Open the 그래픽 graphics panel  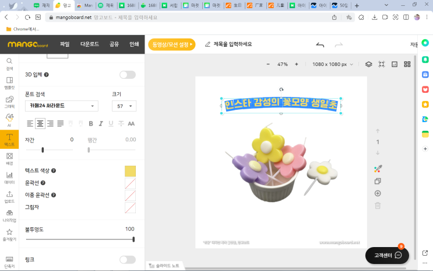click(9, 102)
